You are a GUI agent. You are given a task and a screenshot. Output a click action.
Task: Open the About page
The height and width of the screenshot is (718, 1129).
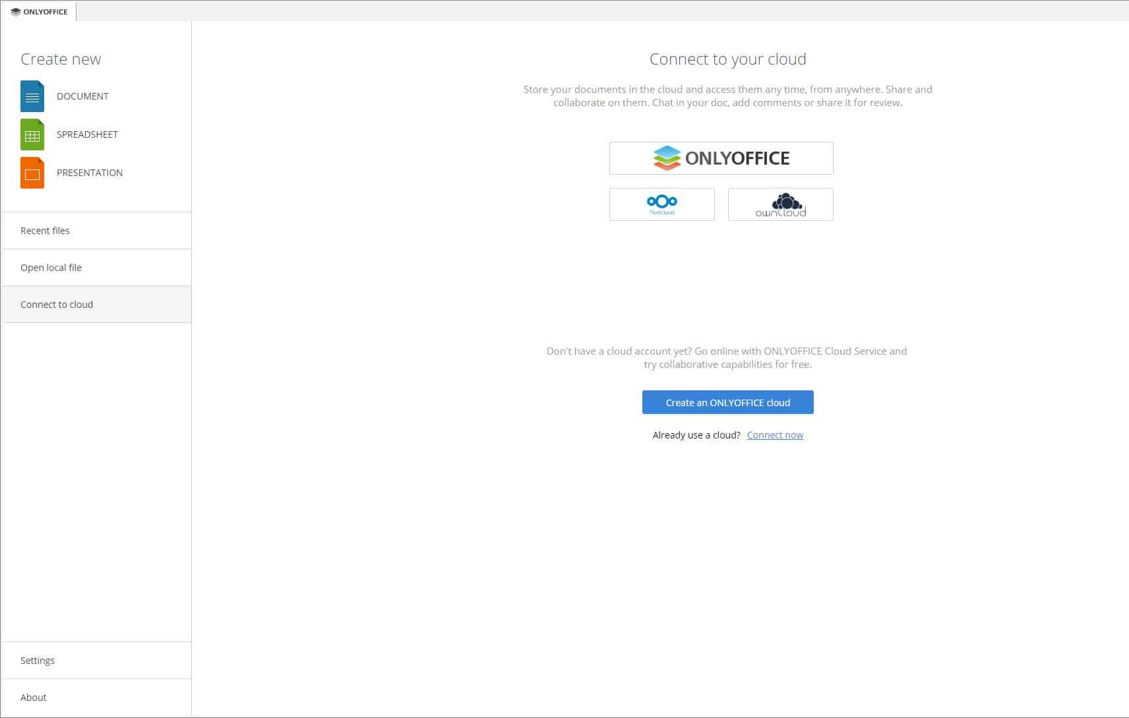[x=96, y=698]
